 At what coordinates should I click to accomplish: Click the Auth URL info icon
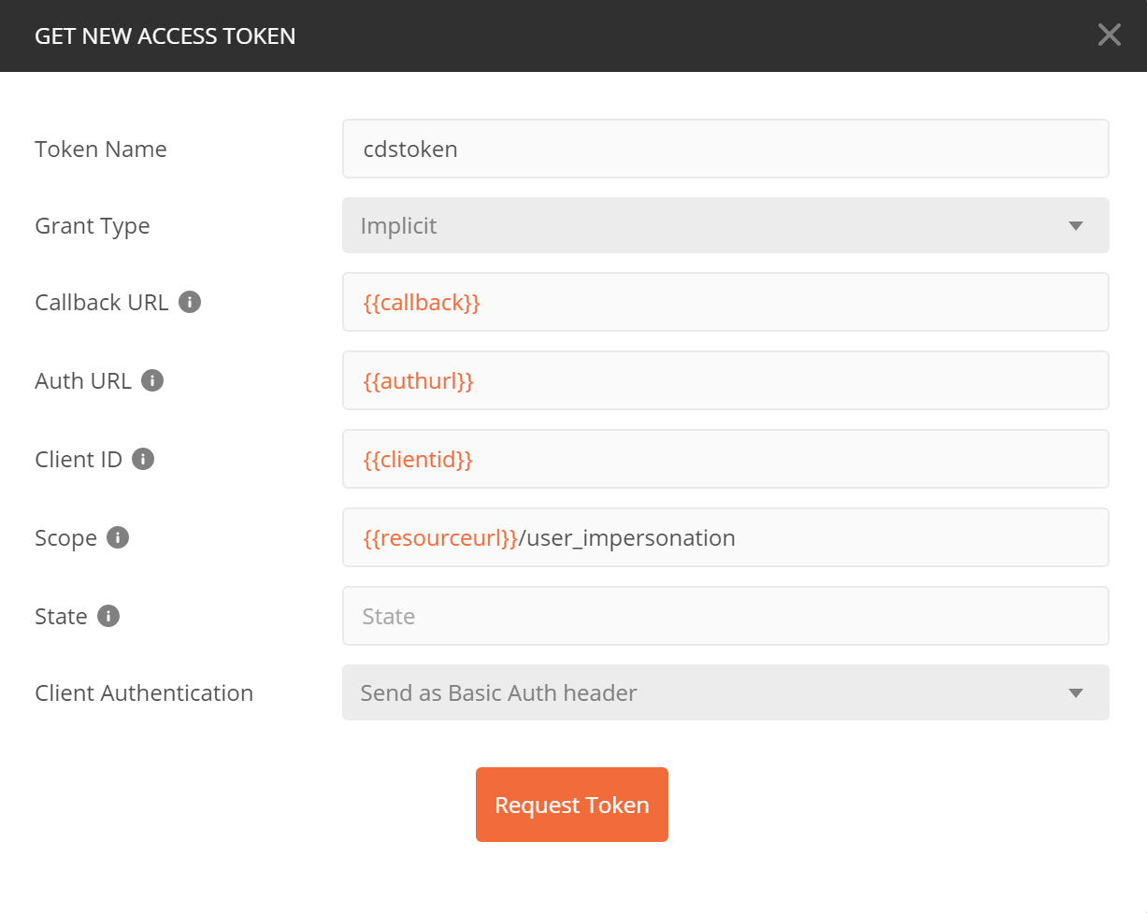click(152, 380)
